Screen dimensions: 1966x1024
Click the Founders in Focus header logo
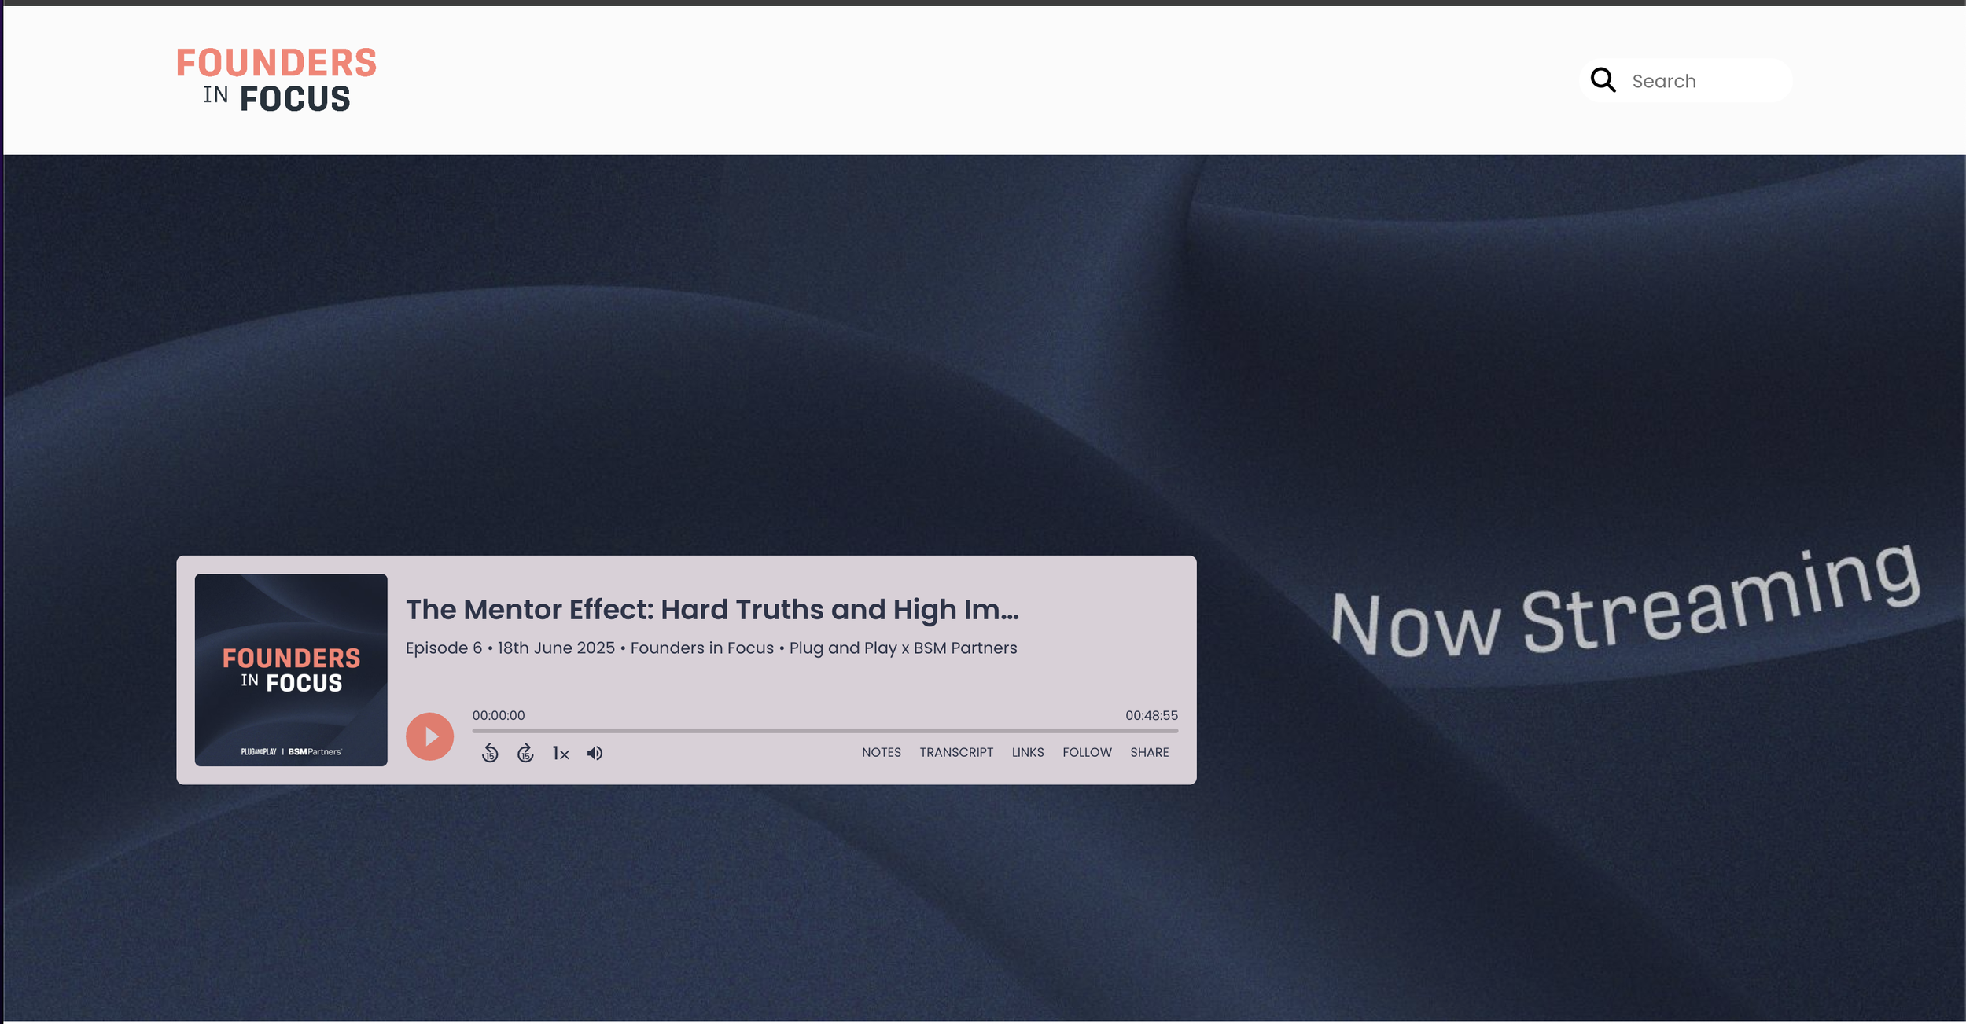[276, 80]
